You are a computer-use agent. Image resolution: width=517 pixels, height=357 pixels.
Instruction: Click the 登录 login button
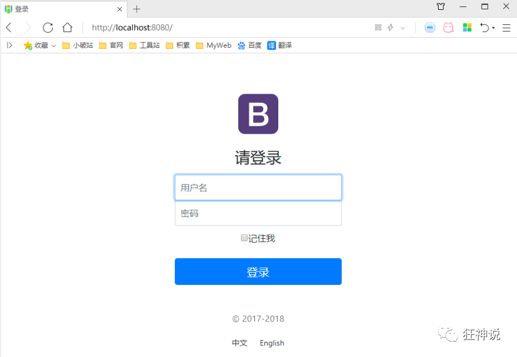[258, 271]
